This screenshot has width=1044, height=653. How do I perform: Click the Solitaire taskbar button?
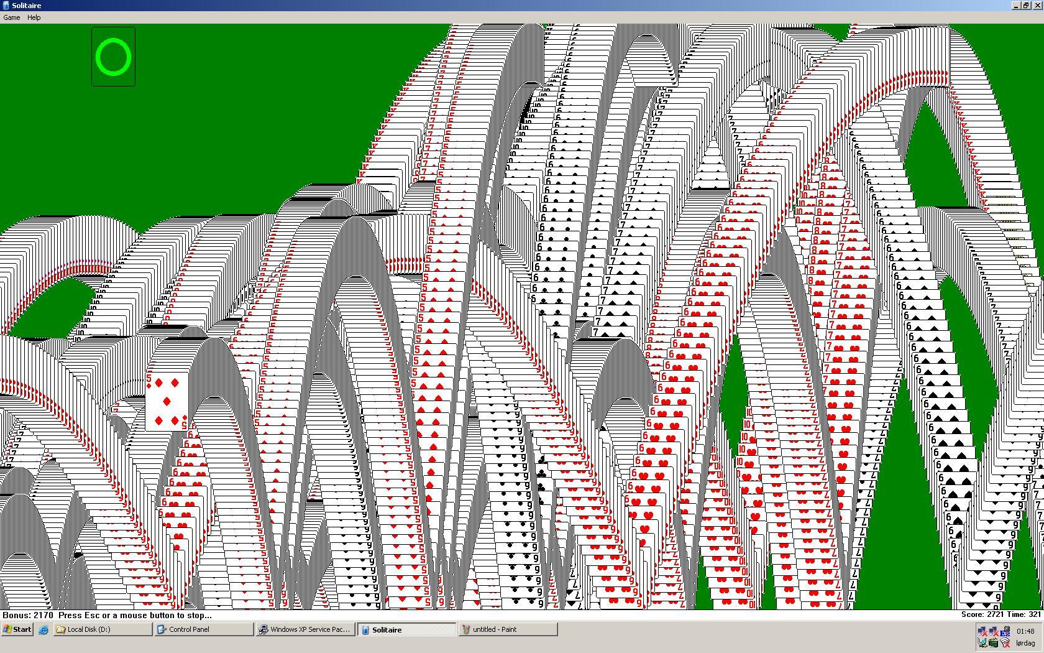(407, 629)
